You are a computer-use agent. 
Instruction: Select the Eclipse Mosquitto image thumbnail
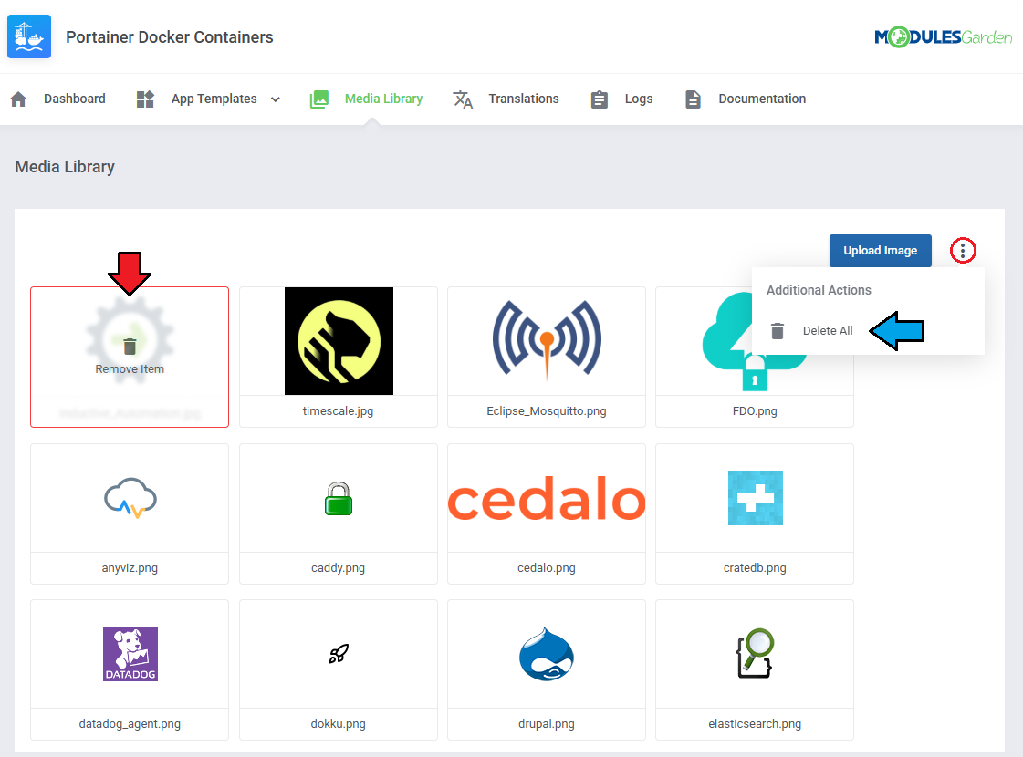coord(547,341)
